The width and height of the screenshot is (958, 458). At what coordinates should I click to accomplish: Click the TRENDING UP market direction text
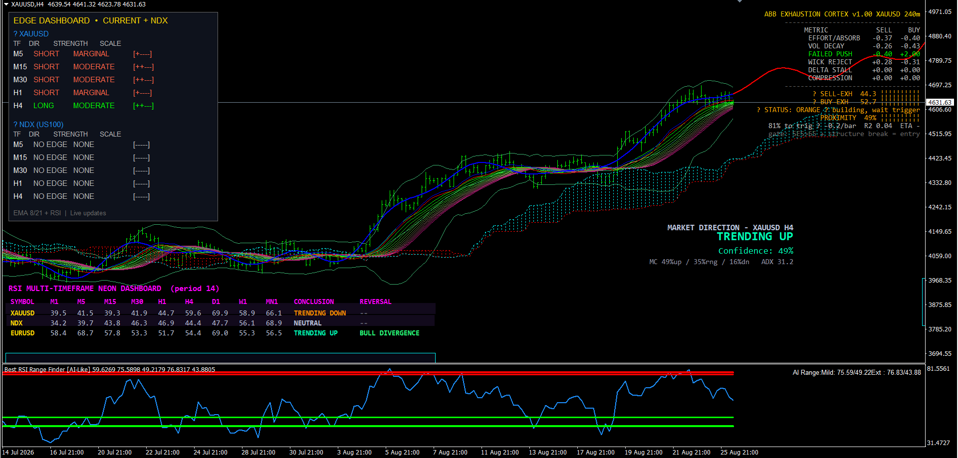pyautogui.click(x=755, y=237)
